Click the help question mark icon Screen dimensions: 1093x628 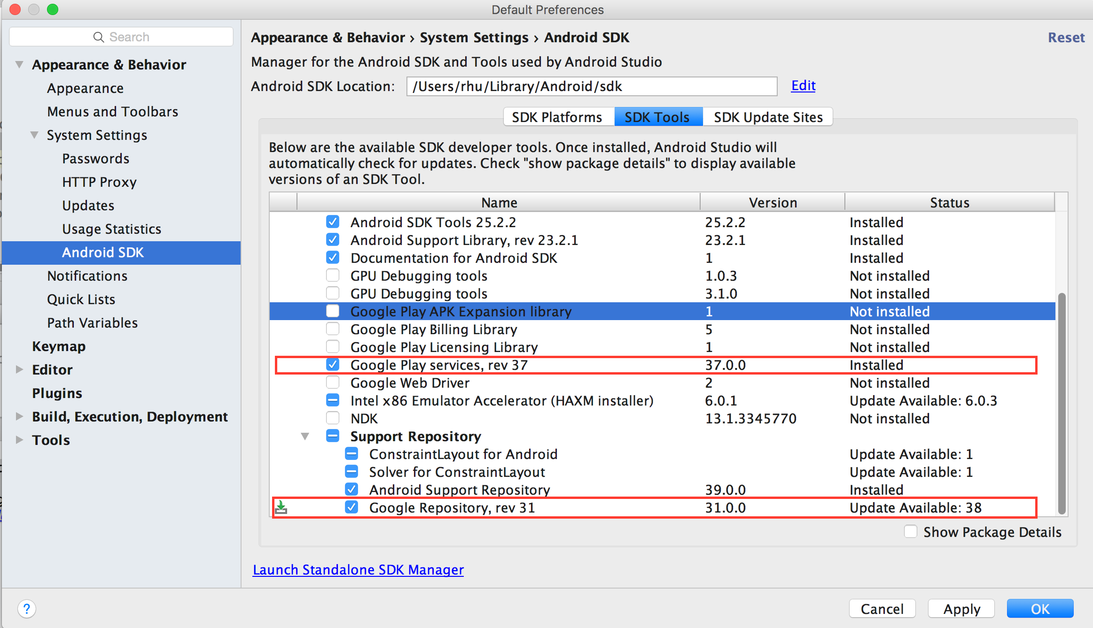27,609
